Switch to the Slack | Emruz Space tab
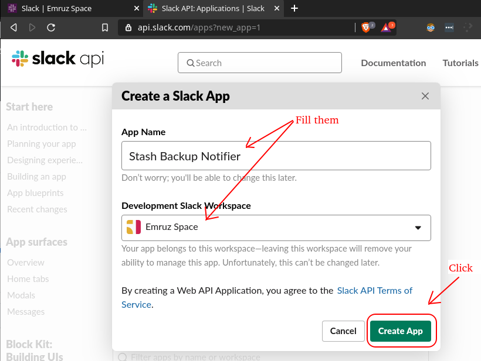This screenshot has width=481, height=361. pyautogui.click(x=65, y=9)
